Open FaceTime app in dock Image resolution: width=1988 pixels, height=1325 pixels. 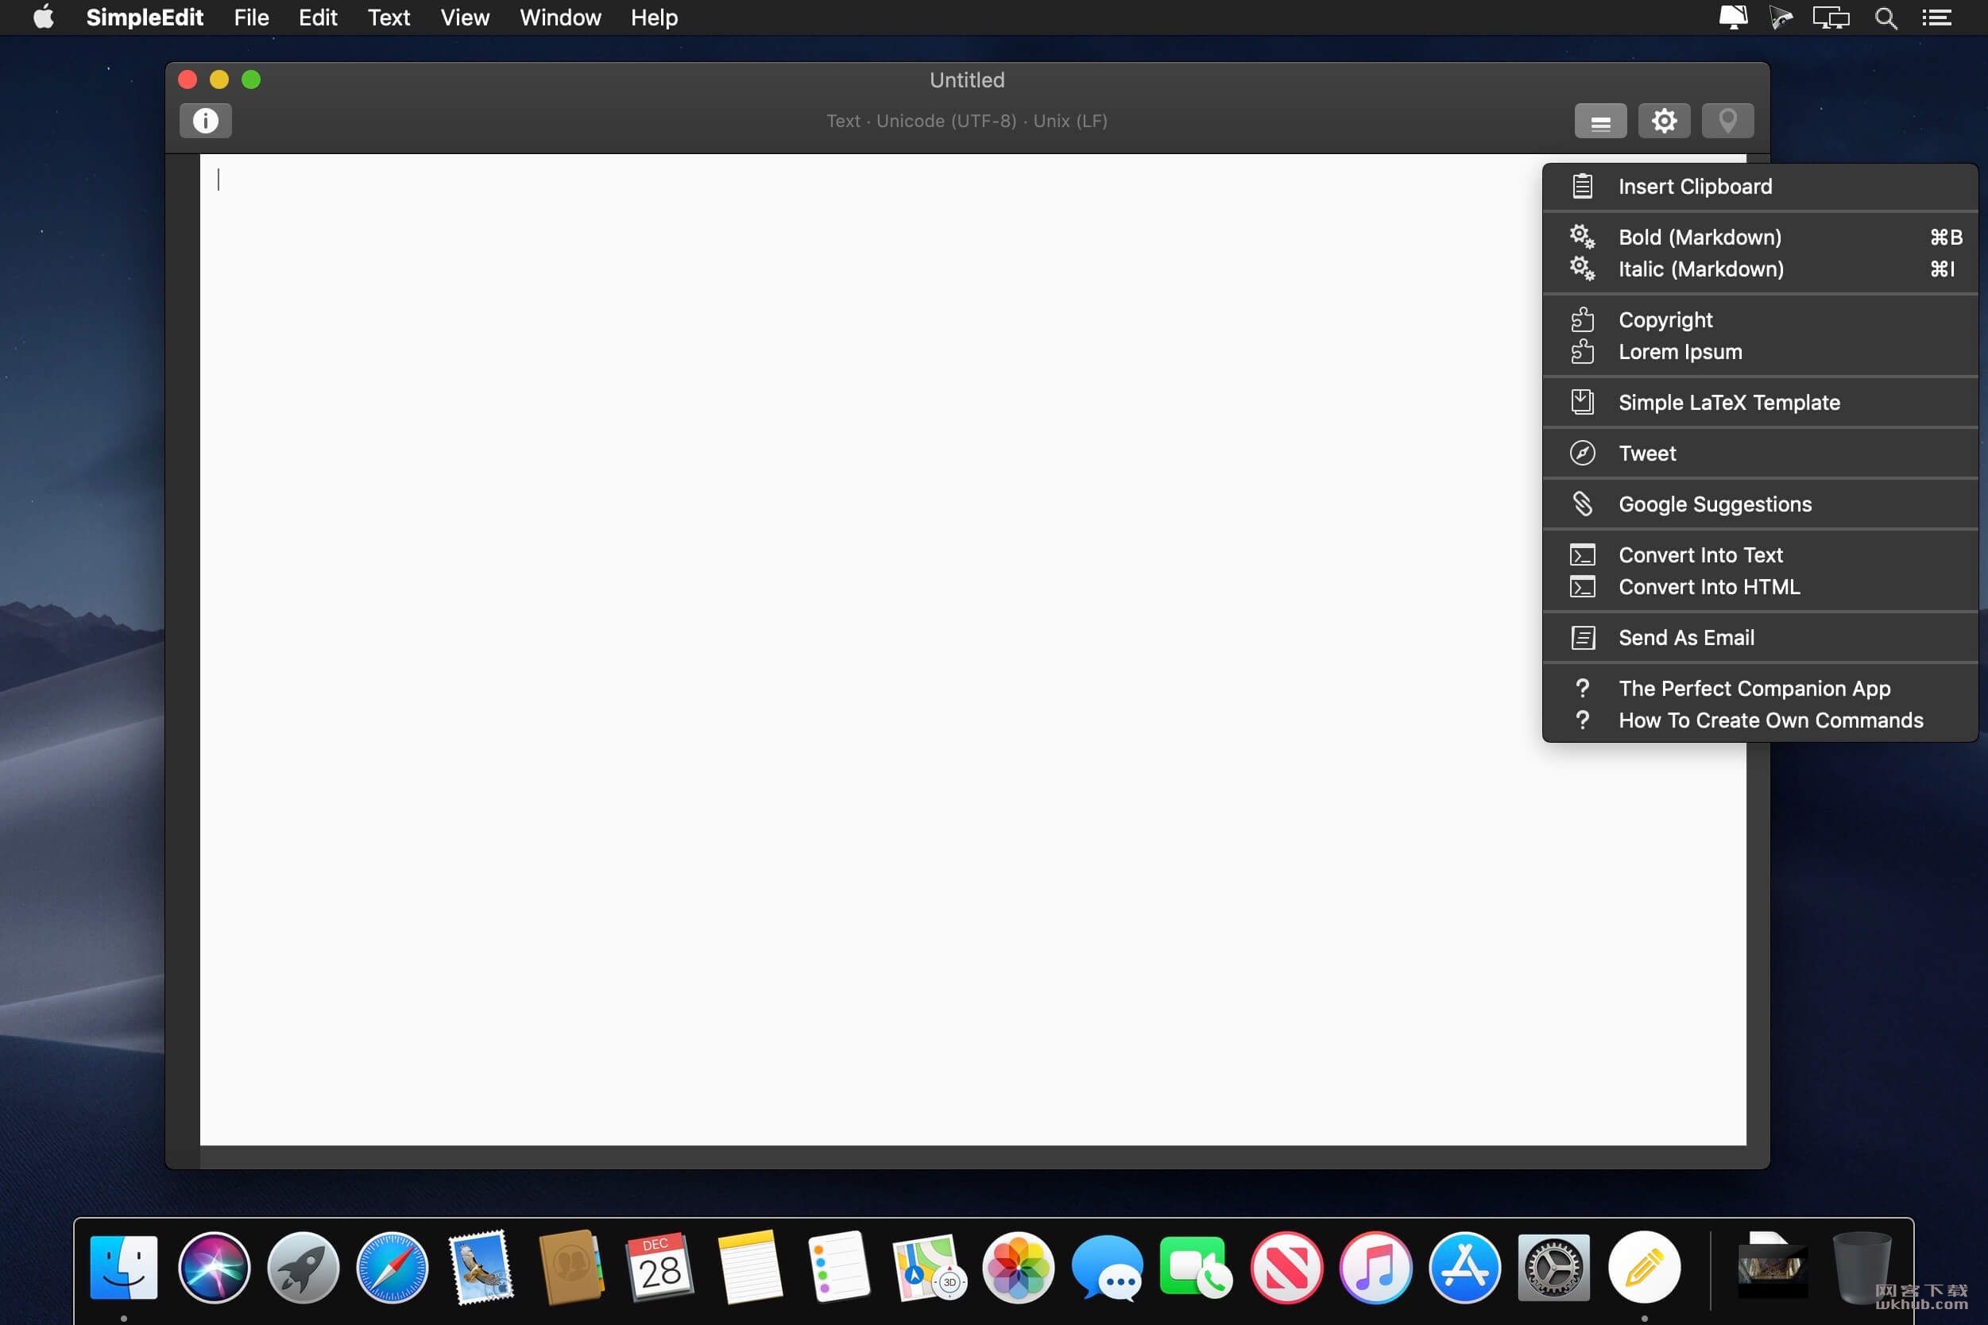point(1196,1268)
